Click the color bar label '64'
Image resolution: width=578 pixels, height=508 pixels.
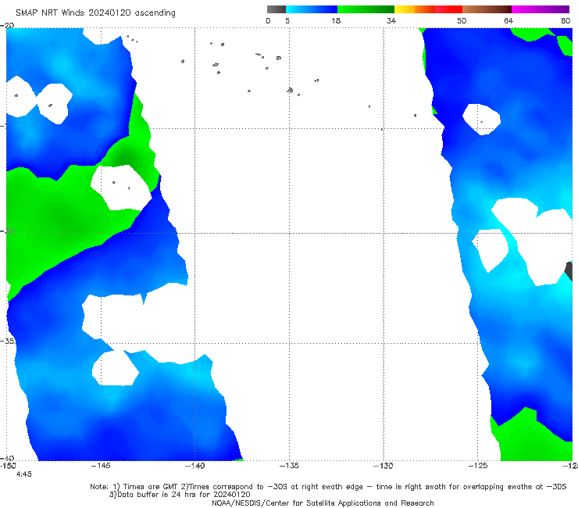(508, 21)
